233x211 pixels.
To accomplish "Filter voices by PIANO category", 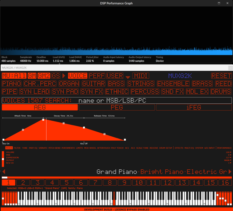I will 12,84.
